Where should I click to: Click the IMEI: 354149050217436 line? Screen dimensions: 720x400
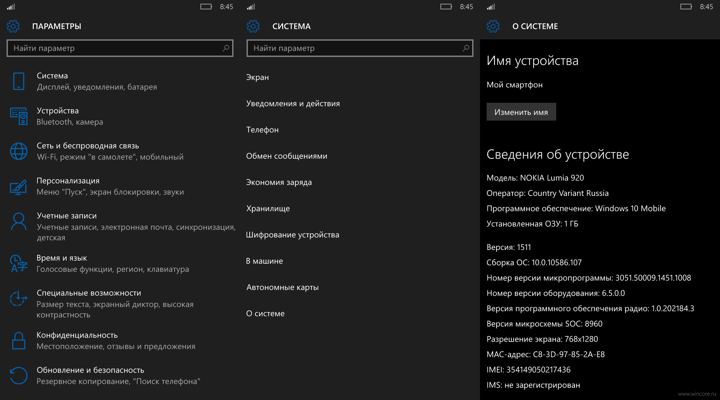click(528, 370)
